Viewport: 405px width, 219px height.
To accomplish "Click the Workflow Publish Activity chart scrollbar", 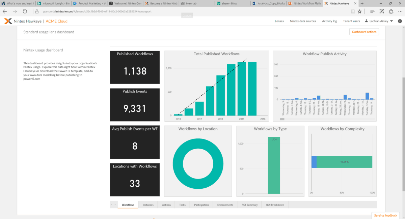I will [x=282, y=119].
